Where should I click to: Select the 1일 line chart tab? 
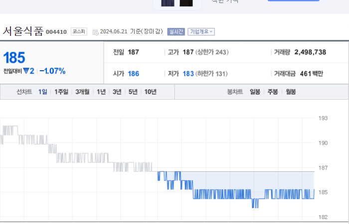point(43,92)
